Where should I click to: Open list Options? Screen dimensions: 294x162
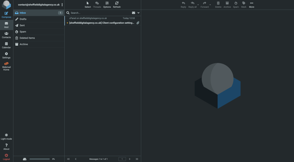click(107, 5)
